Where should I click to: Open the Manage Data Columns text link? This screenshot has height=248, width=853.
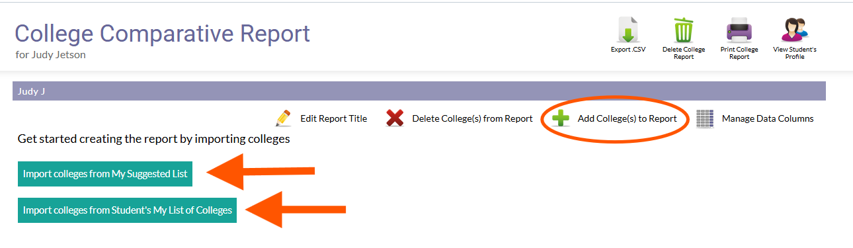(768, 119)
